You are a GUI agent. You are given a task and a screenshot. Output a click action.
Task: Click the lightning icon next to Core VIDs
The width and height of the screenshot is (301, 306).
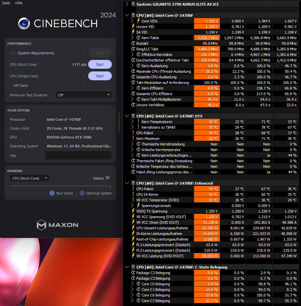[138, 21]
